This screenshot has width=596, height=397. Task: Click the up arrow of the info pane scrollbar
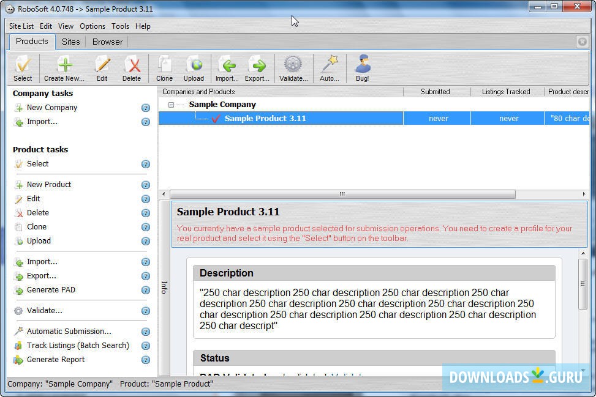(583, 253)
